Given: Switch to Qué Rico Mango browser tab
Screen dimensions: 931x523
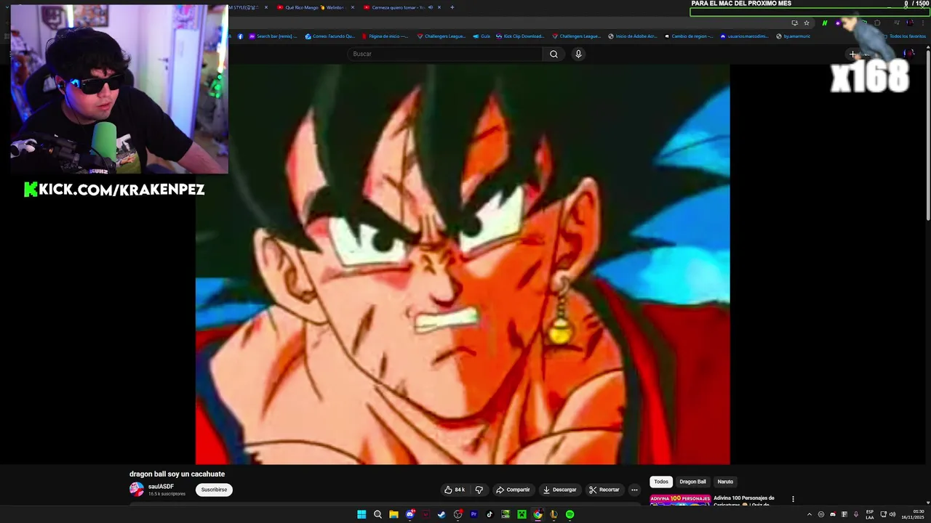Looking at the screenshot, I should click(x=314, y=7).
